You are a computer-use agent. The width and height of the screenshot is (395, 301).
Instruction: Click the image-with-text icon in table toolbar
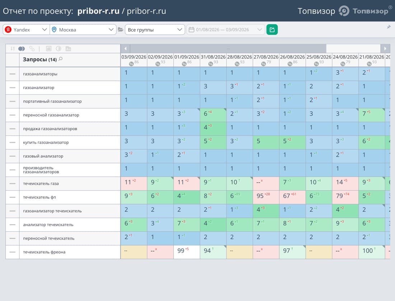[x=68, y=48]
